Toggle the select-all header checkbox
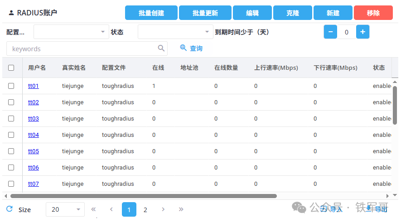 11,68
